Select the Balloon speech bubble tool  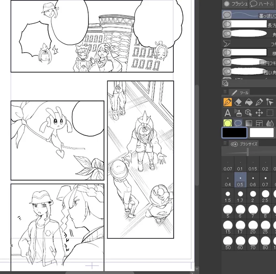pos(238,123)
